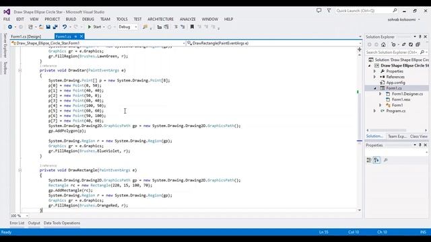The height and width of the screenshot is (242, 431).
Task: Collapse the DrawRectangle method outline
Action: [x=20, y=170]
